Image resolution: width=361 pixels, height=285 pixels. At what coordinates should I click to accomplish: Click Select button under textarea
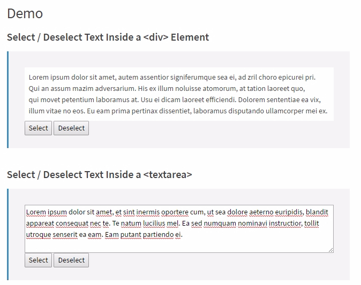38,260
